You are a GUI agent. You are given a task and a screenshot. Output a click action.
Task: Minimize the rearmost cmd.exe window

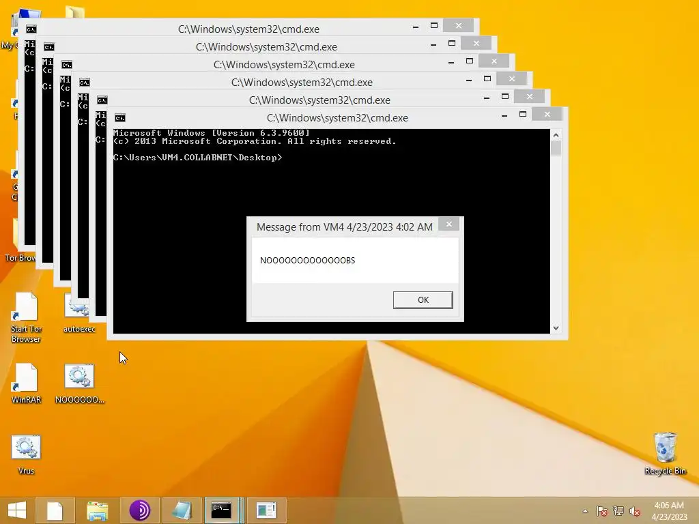tap(416, 27)
